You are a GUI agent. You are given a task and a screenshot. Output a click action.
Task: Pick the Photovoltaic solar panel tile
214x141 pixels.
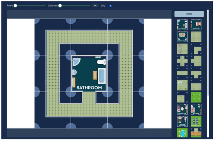pyautogui.click(x=196, y=122)
